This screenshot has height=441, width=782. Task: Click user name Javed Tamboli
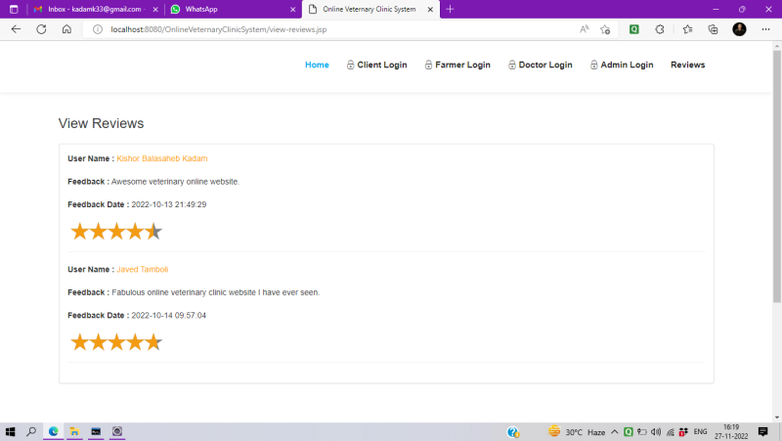(142, 269)
